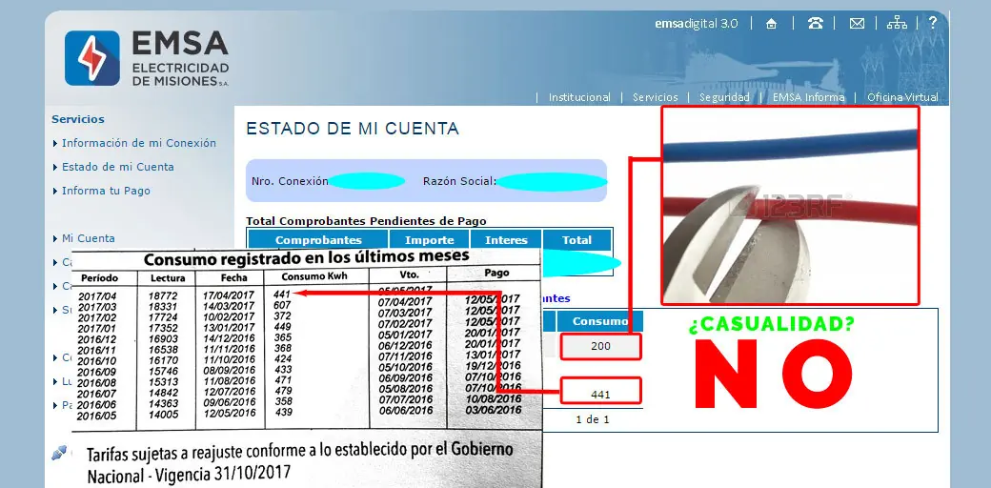Screen dimensions: 991x488
Task: Click reading 18772 in Lectura column
Action: (163, 295)
